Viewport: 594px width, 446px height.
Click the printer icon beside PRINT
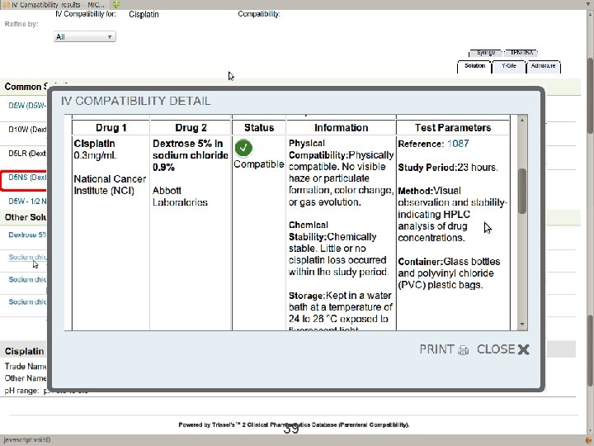point(463,350)
